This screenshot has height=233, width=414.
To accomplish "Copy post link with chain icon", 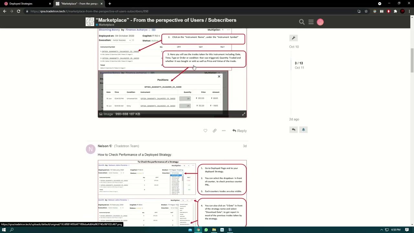I will coord(214,131).
